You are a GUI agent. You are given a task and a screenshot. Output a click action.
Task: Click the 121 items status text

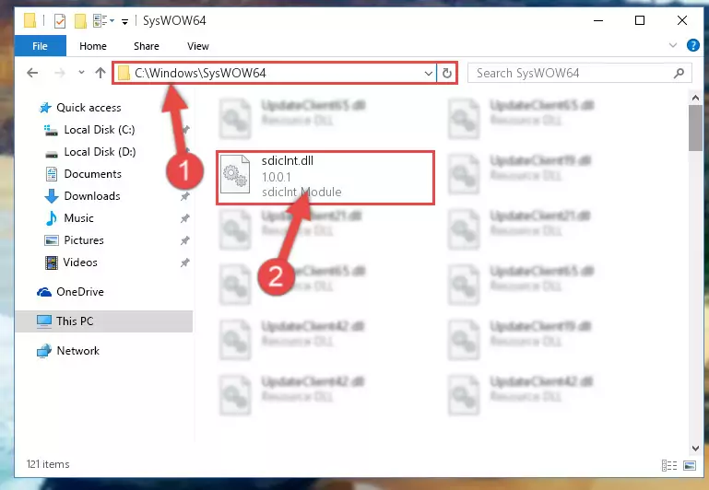48,464
